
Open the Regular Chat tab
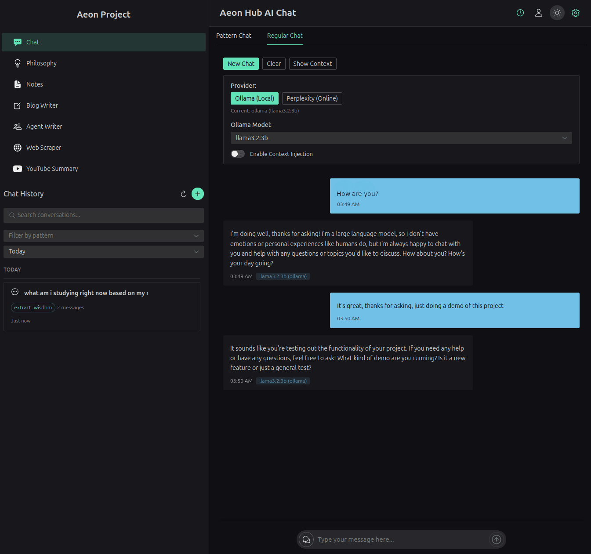click(284, 36)
